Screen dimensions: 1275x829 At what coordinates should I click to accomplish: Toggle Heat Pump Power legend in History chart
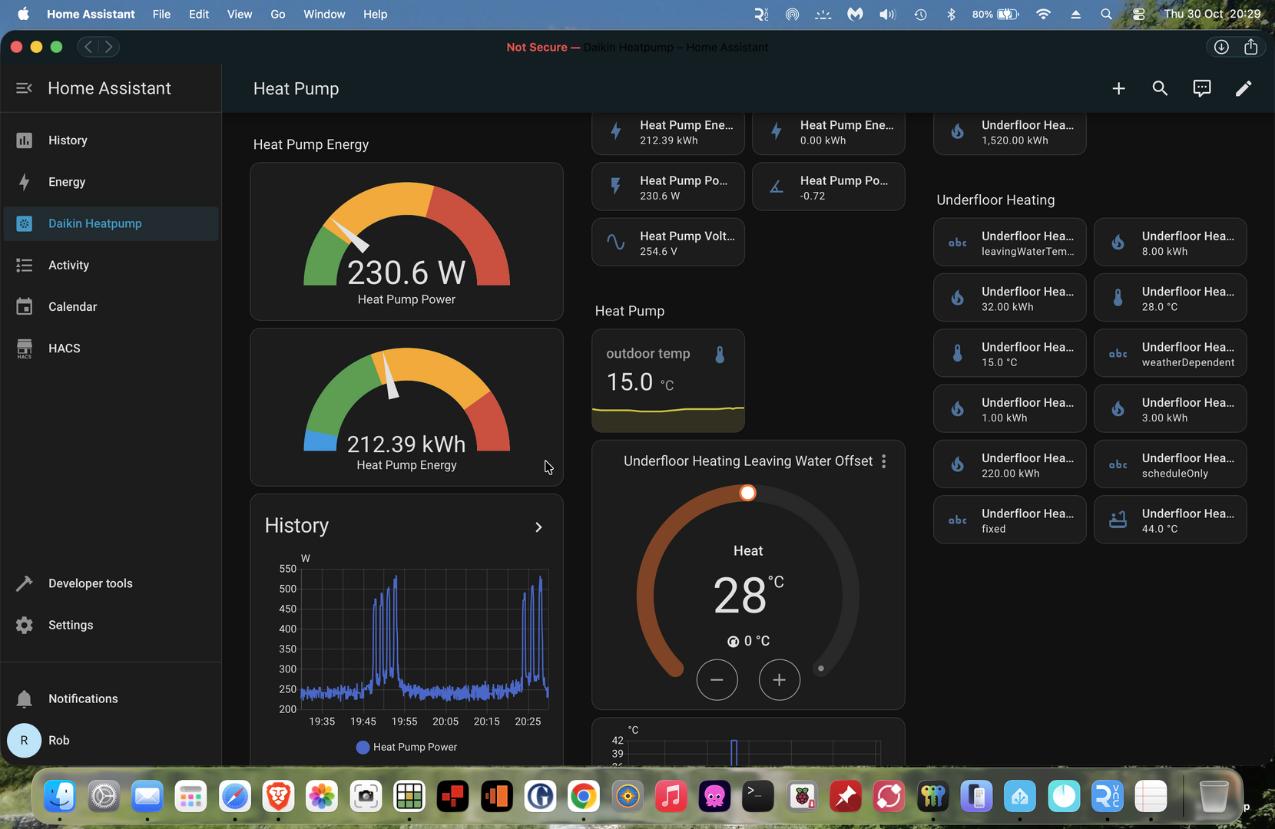406,747
